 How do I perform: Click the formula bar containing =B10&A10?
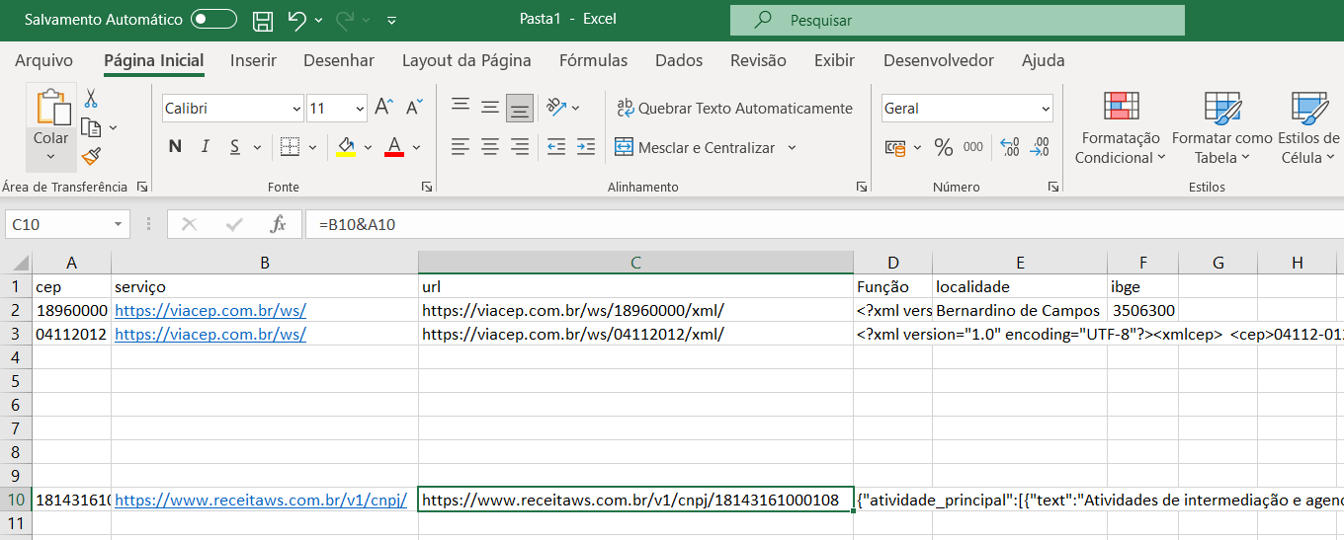point(824,225)
